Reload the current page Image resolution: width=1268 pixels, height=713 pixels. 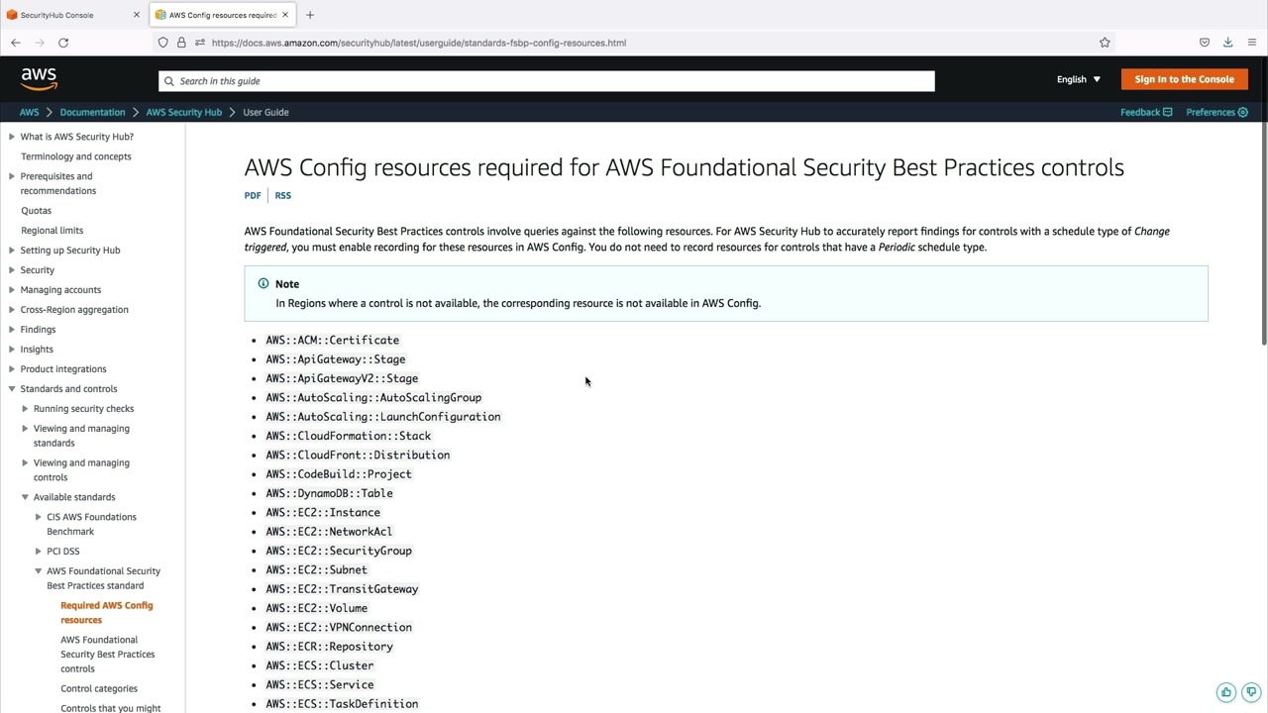point(63,43)
